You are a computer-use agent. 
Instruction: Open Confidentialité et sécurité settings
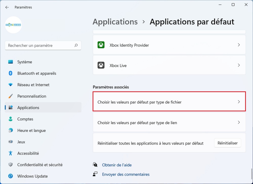coord(43,165)
